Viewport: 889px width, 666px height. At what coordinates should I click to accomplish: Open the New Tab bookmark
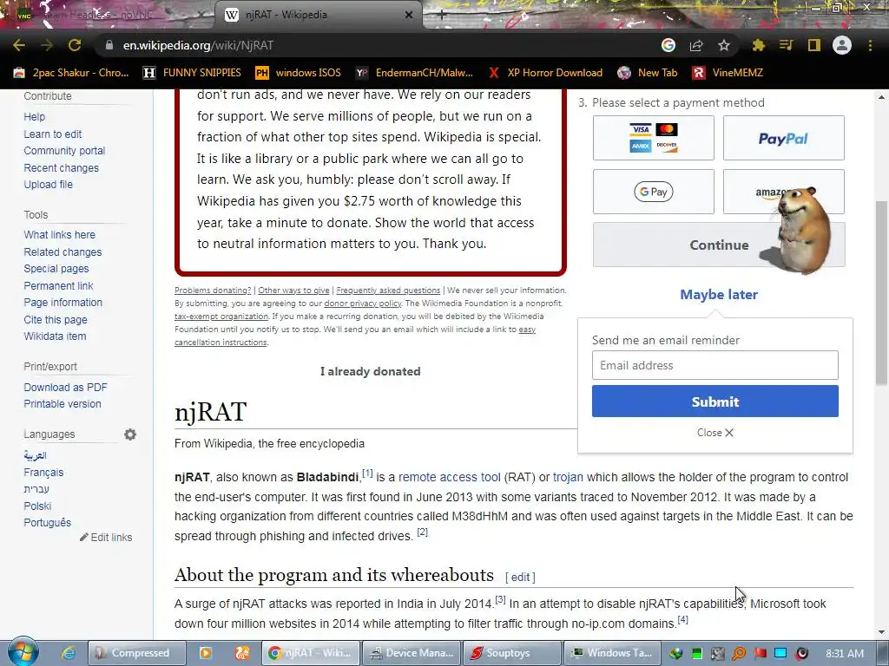(647, 73)
